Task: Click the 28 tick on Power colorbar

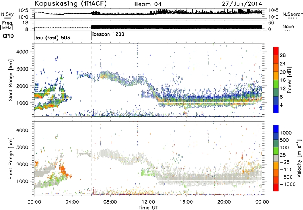Action: click(x=283, y=55)
